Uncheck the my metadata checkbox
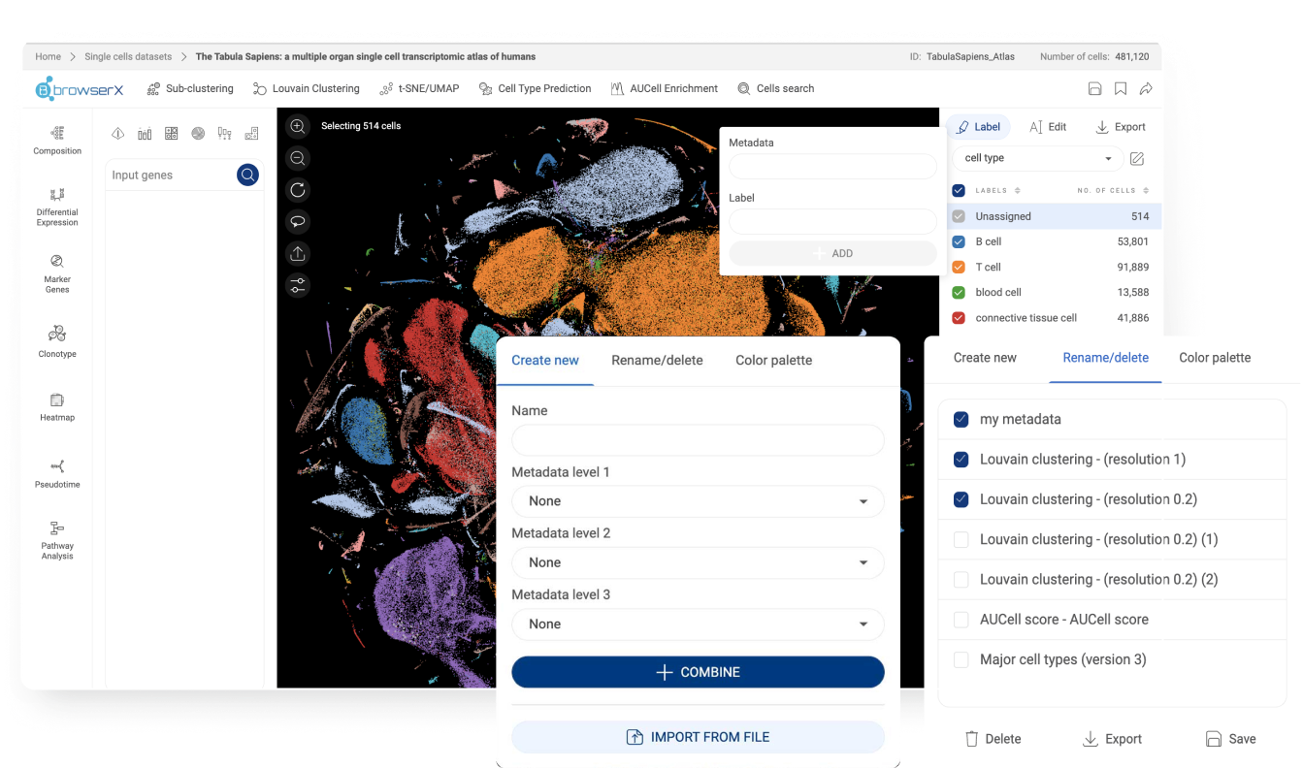The image size is (1303, 768). pos(961,420)
